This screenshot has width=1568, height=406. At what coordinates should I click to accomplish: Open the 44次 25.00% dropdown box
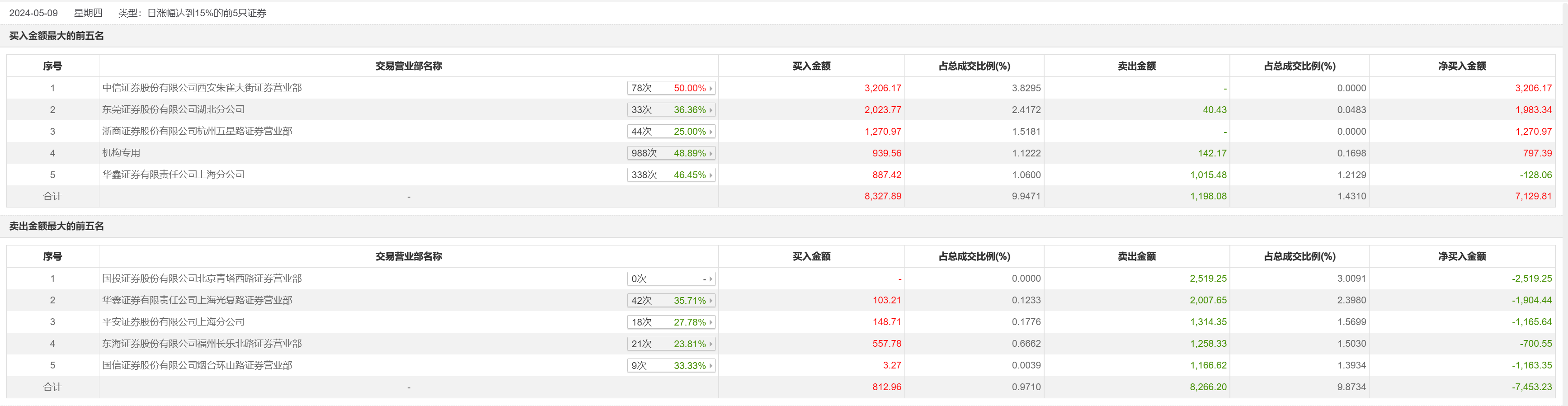pyautogui.click(x=671, y=132)
